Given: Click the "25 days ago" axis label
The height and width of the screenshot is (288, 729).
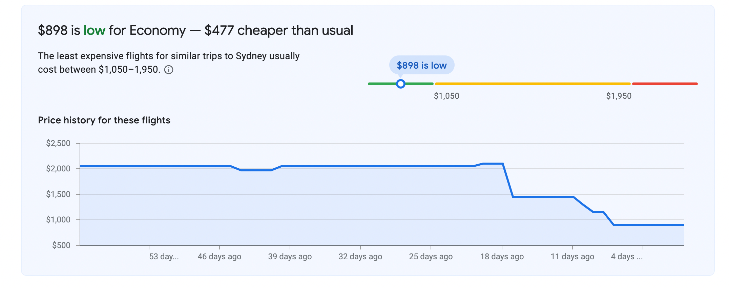Looking at the screenshot, I should 431,257.
